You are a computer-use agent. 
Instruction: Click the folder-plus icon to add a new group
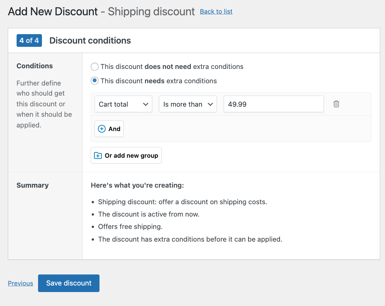[98, 155]
